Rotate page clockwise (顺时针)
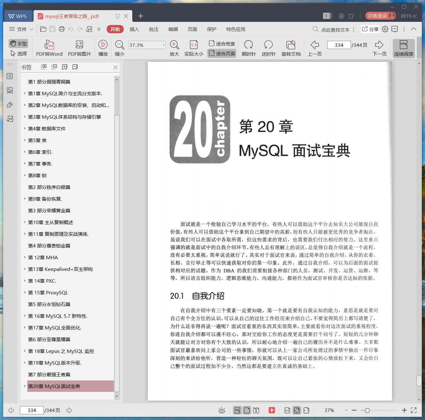The width and height of the screenshot is (425, 420). (x=249, y=48)
